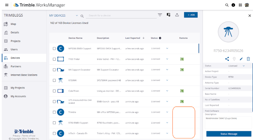This screenshot has width=253, height=140.
Task: Delete device using trash icon
Action: (248, 59)
